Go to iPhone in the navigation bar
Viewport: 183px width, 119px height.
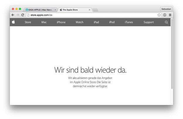(61, 22)
